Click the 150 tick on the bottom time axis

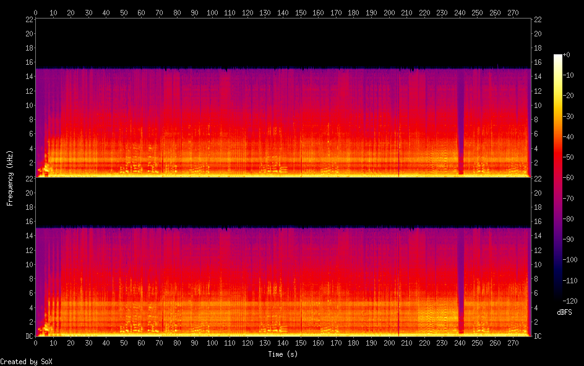click(301, 343)
